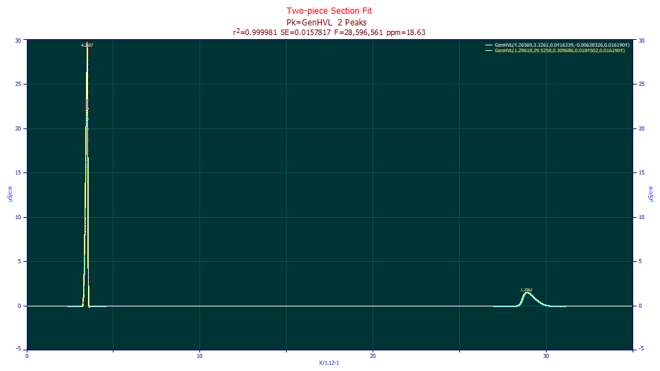The image size is (660, 371).
Task: Click right Y axis label 10
Action: [x=641, y=218]
